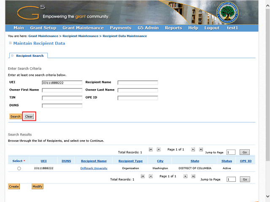Click the Create button
This screenshot has height=202, width=270.
pos(14,186)
